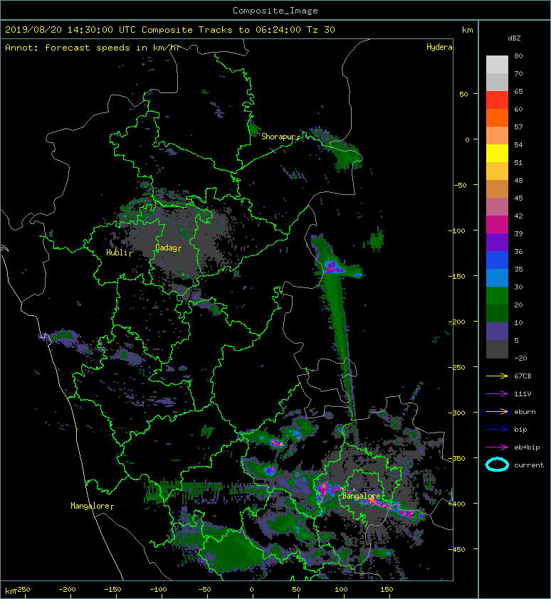Click the 100 tick label on horizontal axis
Viewport: 551px width, 599px height.
(x=341, y=590)
